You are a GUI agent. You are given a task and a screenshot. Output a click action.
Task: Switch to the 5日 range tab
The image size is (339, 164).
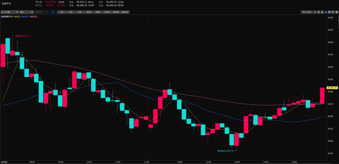click(x=79, y=12)
